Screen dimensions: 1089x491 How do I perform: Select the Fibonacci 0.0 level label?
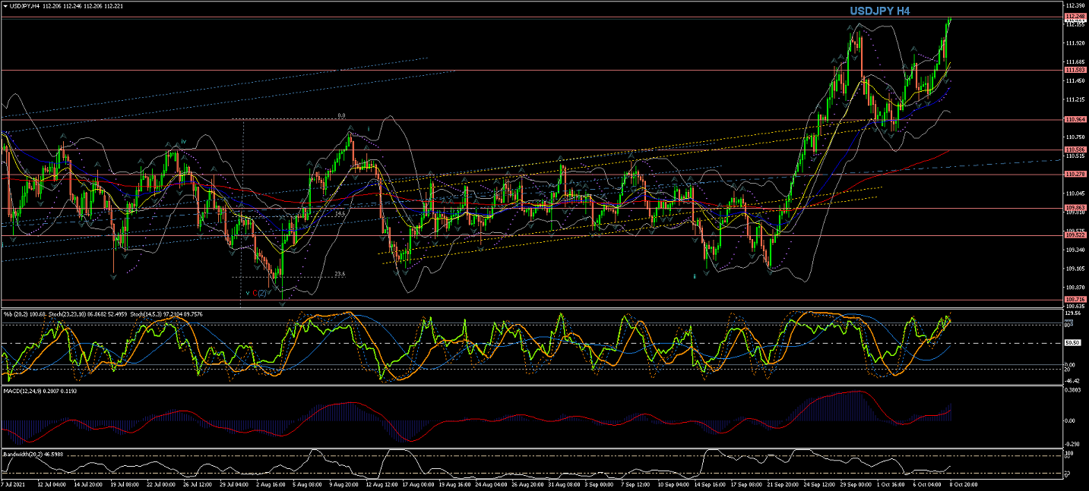coord(341,116)
